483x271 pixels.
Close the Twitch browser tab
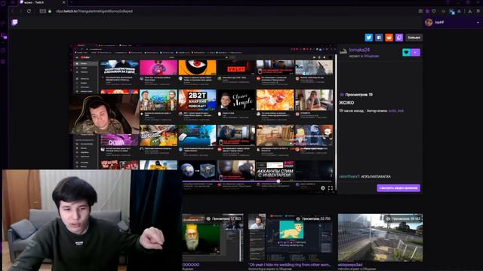click(63, 2)
